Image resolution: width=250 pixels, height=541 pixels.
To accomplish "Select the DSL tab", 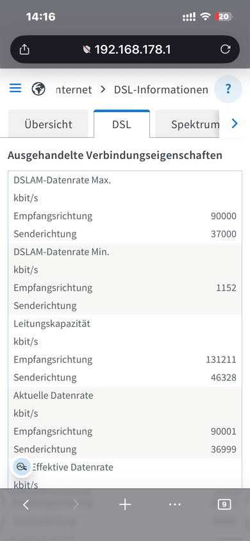I will (x=122, y=124).
